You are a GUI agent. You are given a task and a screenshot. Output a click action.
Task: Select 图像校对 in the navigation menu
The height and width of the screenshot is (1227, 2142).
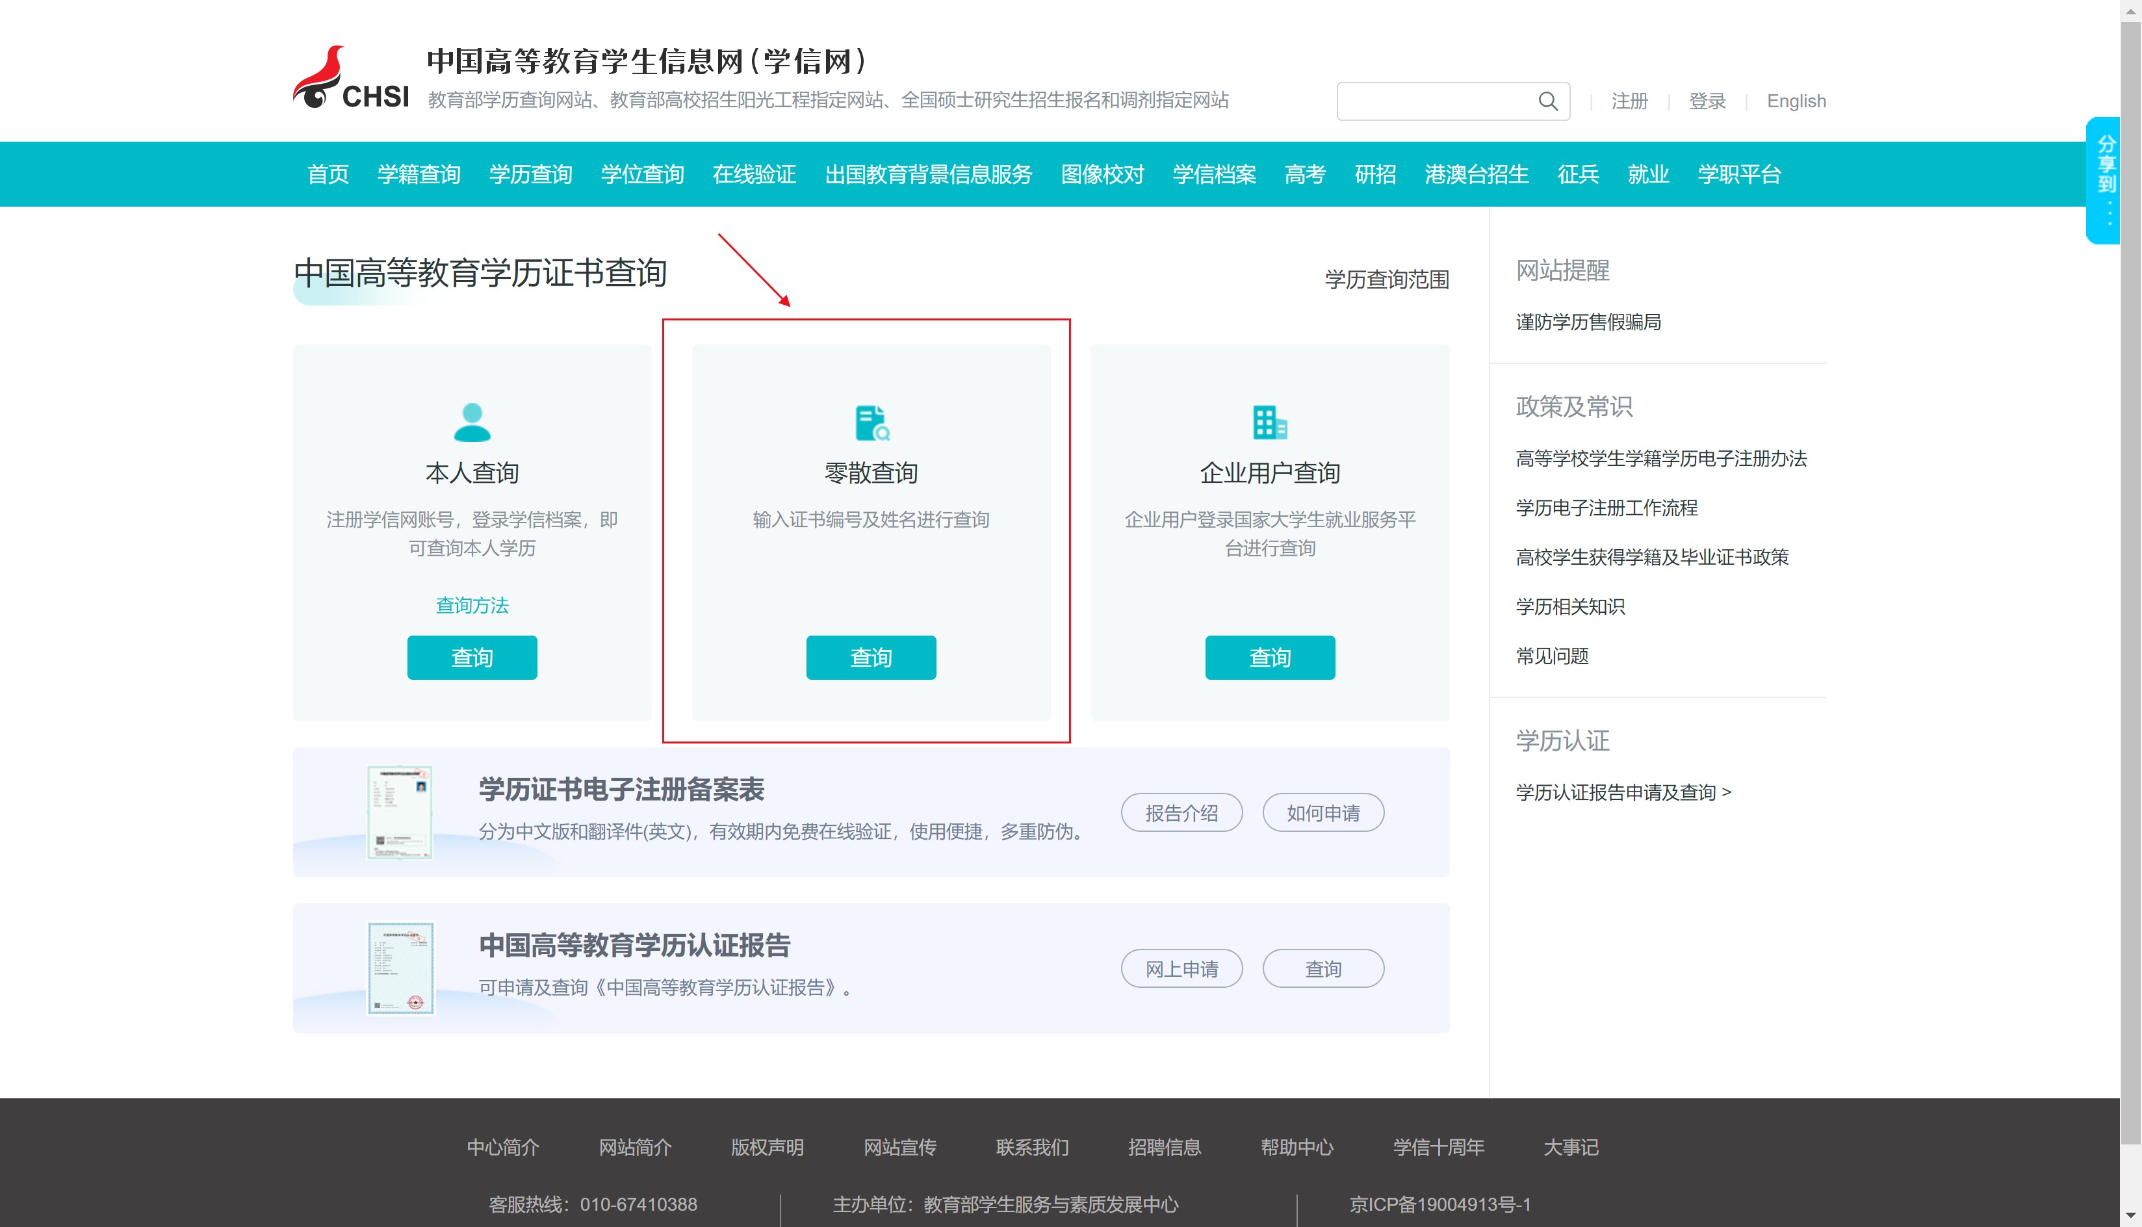1102,174
